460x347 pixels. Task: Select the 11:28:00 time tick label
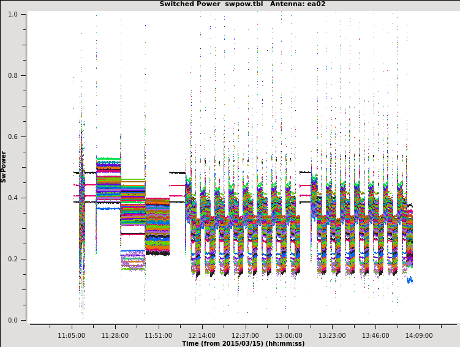115,335
